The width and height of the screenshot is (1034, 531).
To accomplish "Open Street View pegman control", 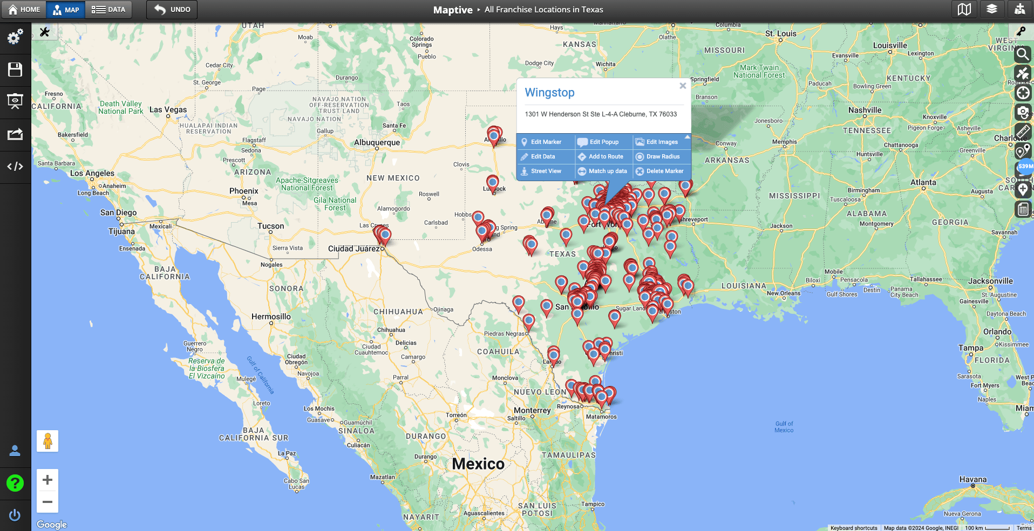I will pos(47,441).
